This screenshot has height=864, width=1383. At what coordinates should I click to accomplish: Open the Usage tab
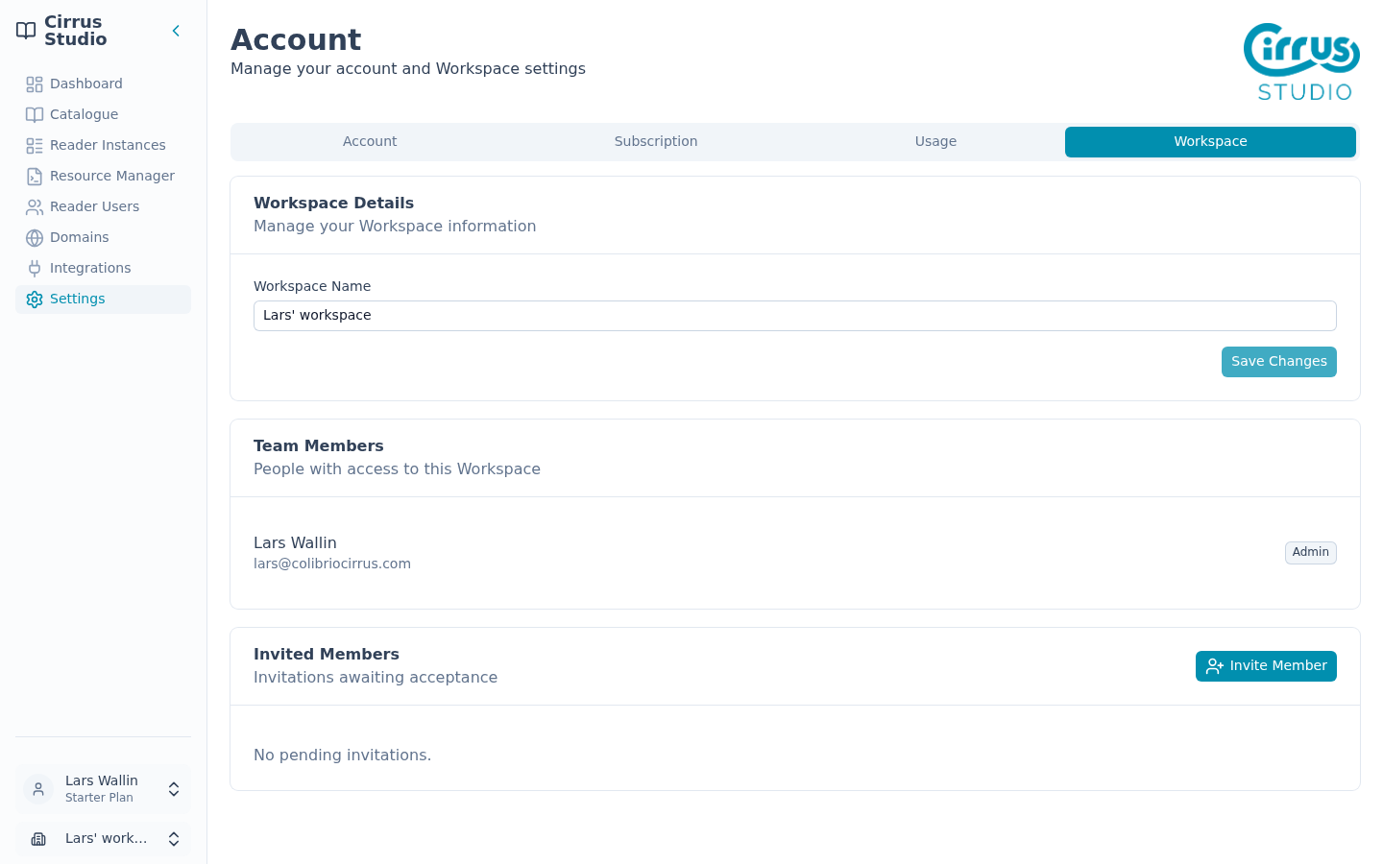tap(935, 142)
